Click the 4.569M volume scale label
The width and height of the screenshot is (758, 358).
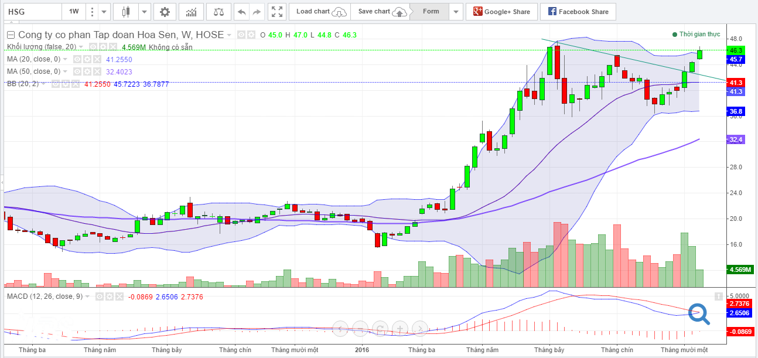point(739,270)
